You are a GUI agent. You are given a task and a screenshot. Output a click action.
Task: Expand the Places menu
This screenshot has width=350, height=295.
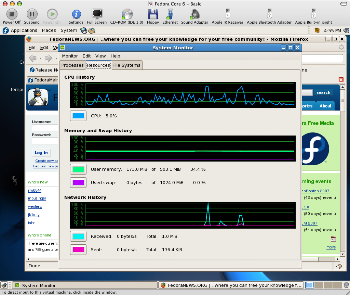click(x=49, y=30)
